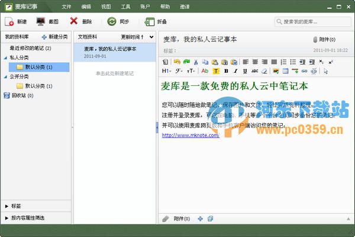
Task: Expand the bottom attachment panel arrow
Action: [x=348, y=219]
